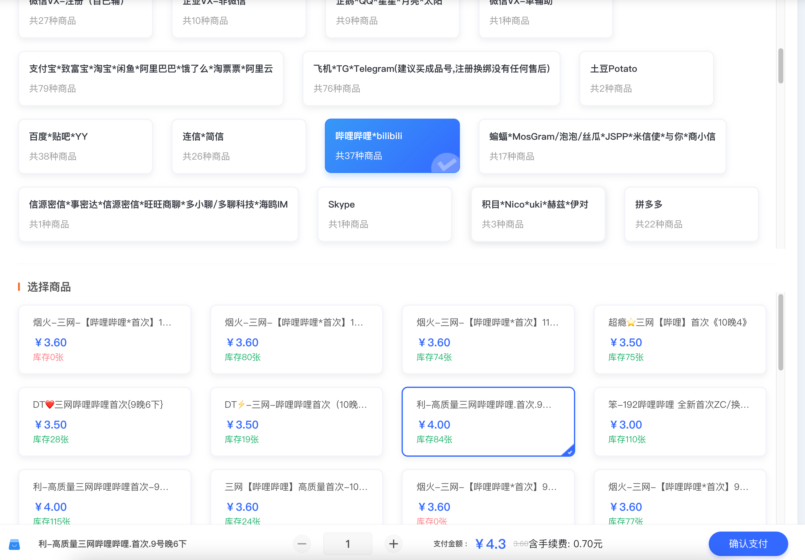Click the selected product name in bottom bar
The image size is (805, 560).
click(112, 544)
